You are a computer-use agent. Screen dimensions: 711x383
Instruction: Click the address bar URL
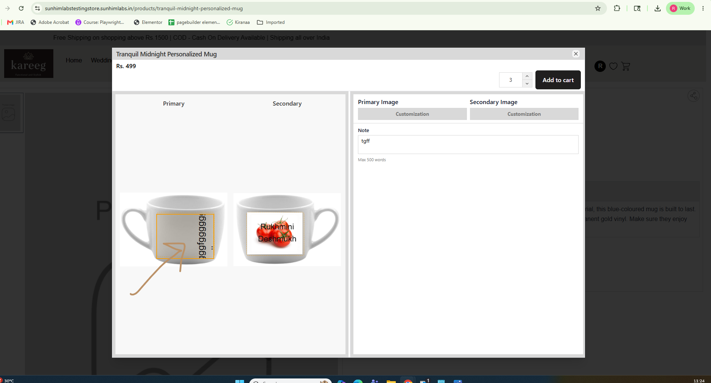point(144,8)
